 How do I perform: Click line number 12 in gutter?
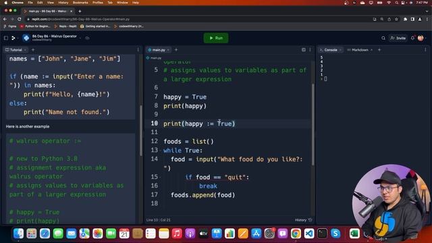[155, 141]
